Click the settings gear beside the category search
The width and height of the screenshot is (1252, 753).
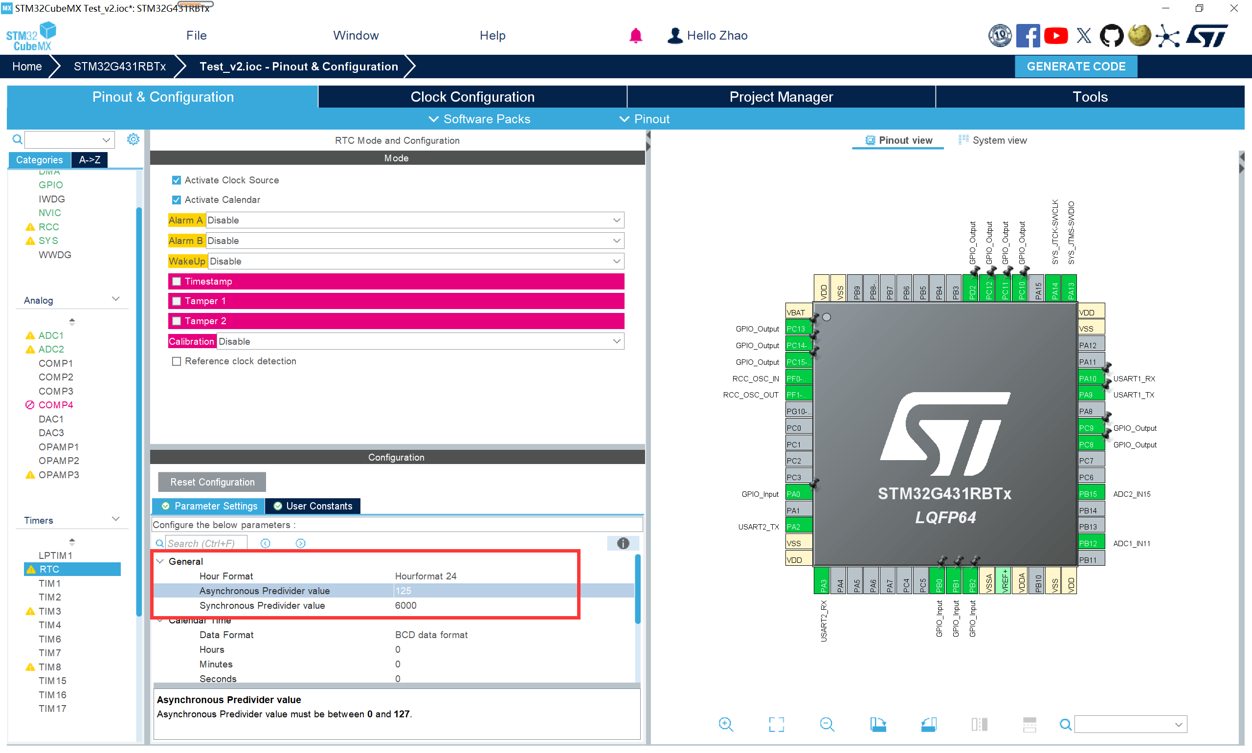point(133,139)
